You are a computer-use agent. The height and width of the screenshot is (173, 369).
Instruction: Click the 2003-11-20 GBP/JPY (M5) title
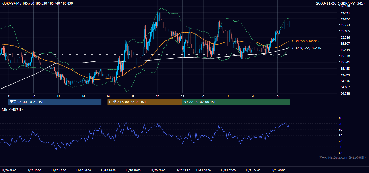point(341,3)
